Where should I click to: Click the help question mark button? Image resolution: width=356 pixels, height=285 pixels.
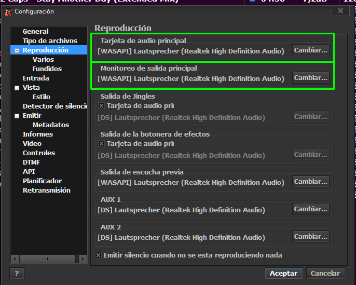click(17, 273)
